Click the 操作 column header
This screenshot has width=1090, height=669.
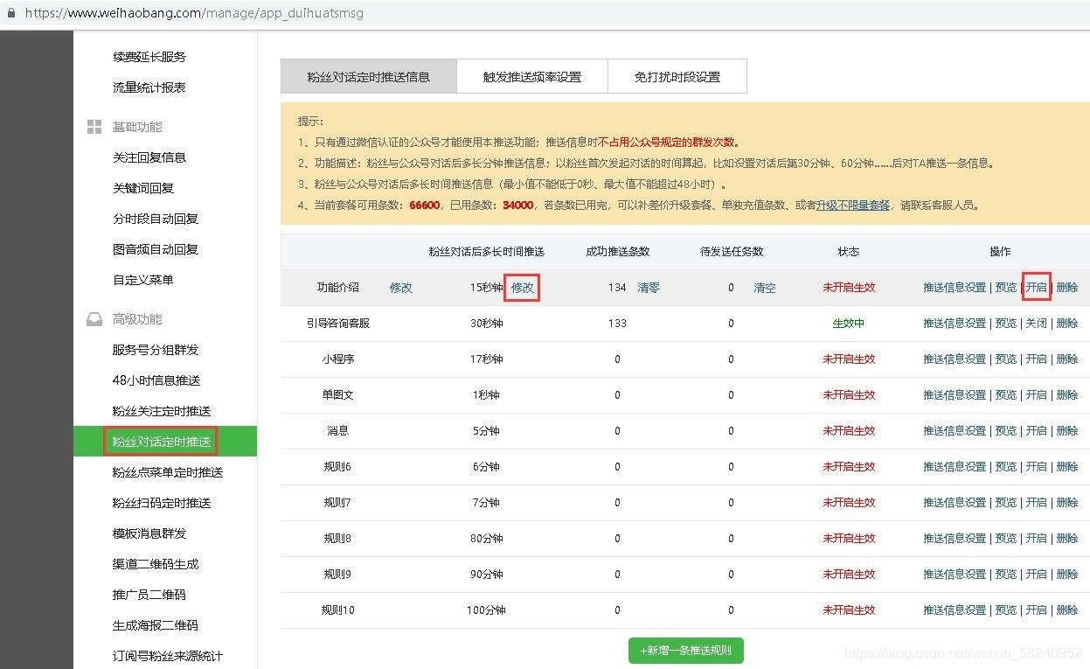pyautogui.click(x=1001, y=252)
